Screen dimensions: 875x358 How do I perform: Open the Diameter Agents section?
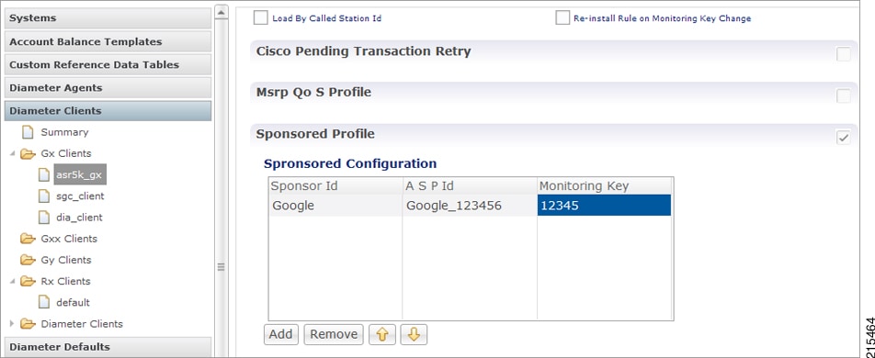108,88
